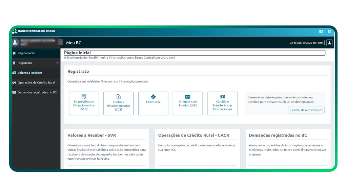The width and height of the screenshot is (347, 182).
Task: Click the user avatar in sidebar
Action: [15, 42]
